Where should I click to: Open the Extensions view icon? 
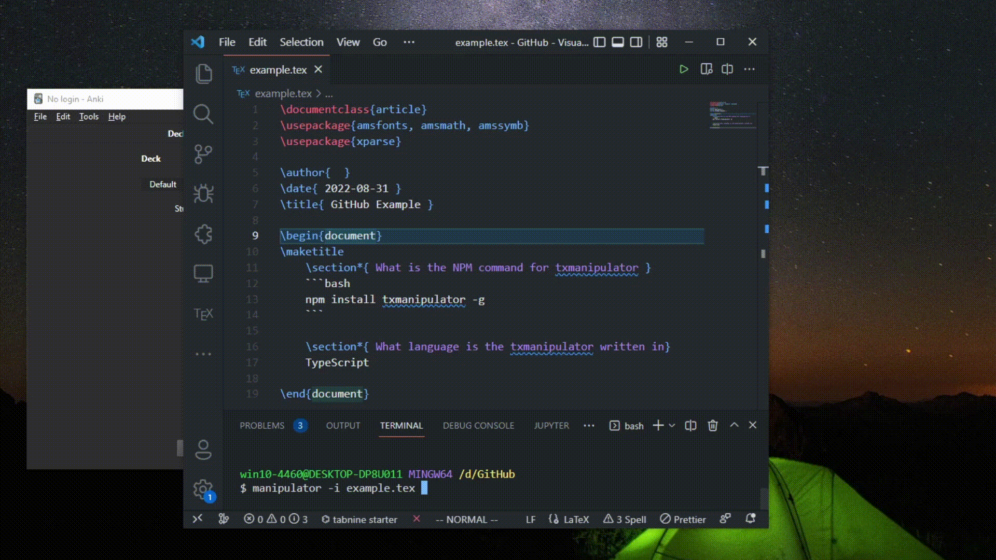[x=203, y=234]
